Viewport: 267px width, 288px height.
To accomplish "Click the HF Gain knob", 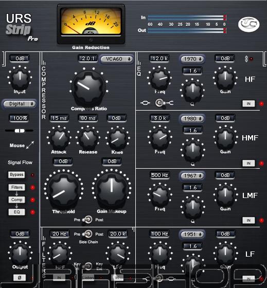I will (x=225, y=78).
